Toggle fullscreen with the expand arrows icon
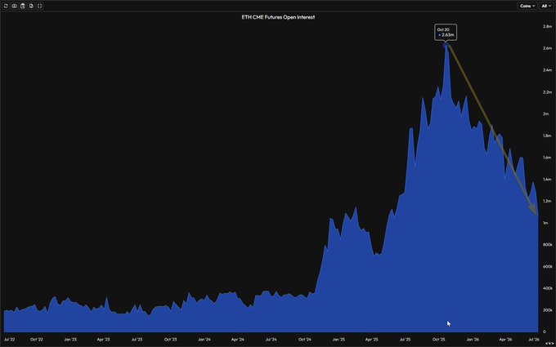This screenshot has height=347, width=556. (x=40, y=6)
